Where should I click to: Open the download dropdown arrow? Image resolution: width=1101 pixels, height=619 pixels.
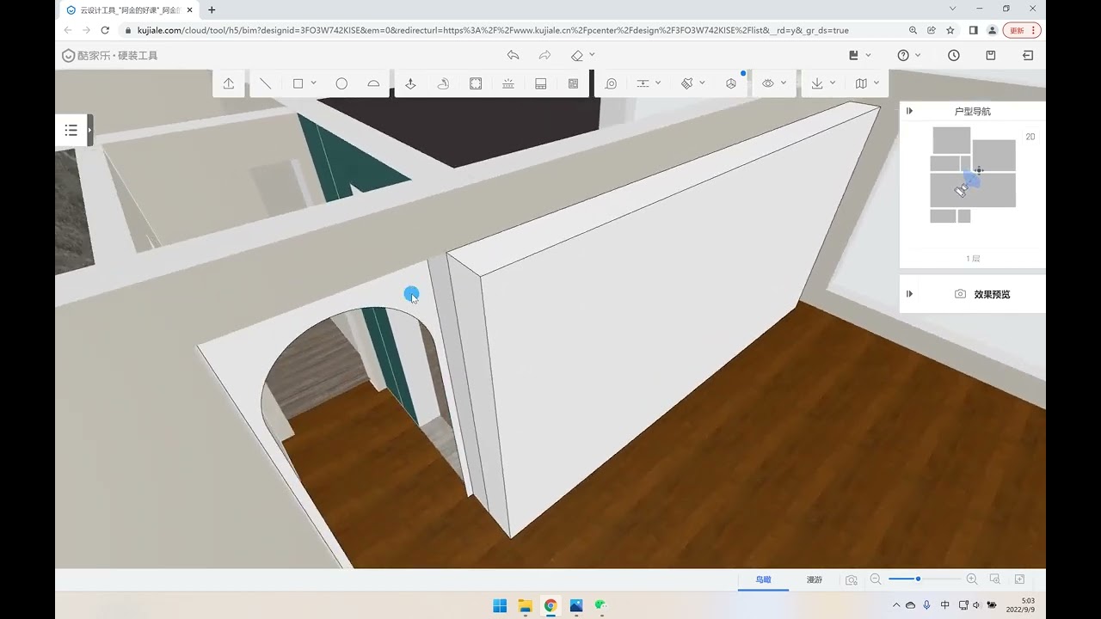[x=833, y=83]
